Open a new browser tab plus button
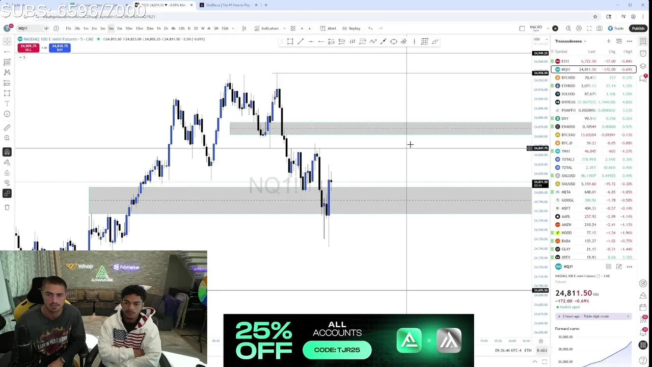 (265, 5)
